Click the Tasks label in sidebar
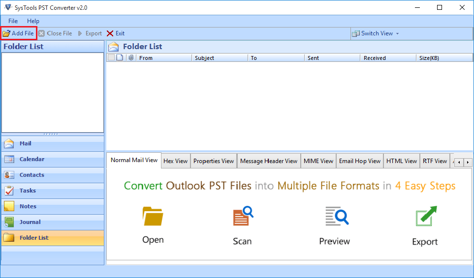Image resolution: width=474 pixels, height=278 pixels. click(28, 191)
